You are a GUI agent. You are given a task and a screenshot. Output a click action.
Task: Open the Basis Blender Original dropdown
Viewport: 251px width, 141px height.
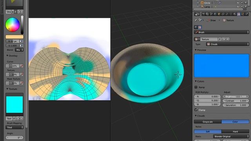pyautogui.click(x=231, y=137)
